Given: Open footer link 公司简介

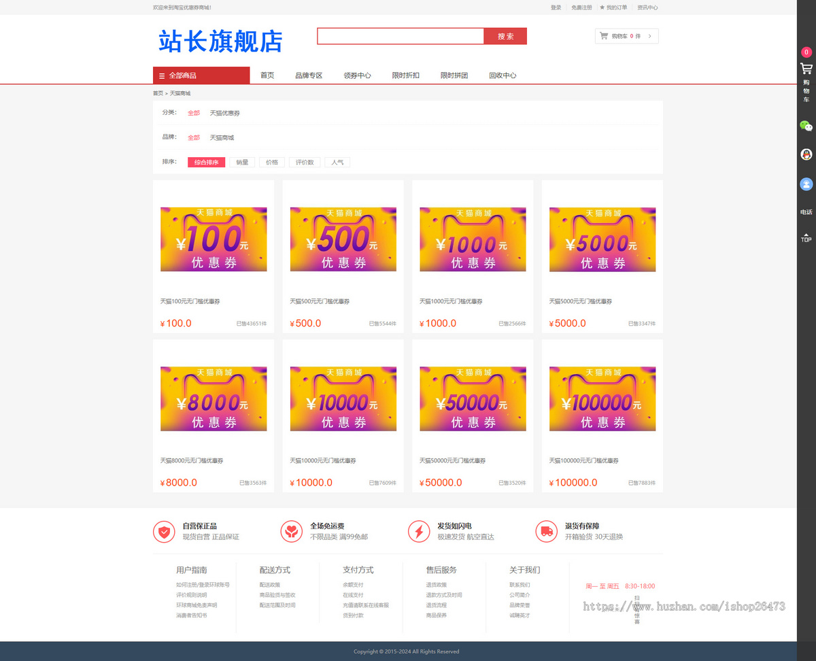Looking at the screenshot, I should click(x=520, y=595).
